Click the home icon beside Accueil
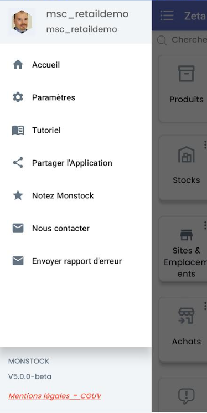The image size is (207, 413). tap(18, 65)
